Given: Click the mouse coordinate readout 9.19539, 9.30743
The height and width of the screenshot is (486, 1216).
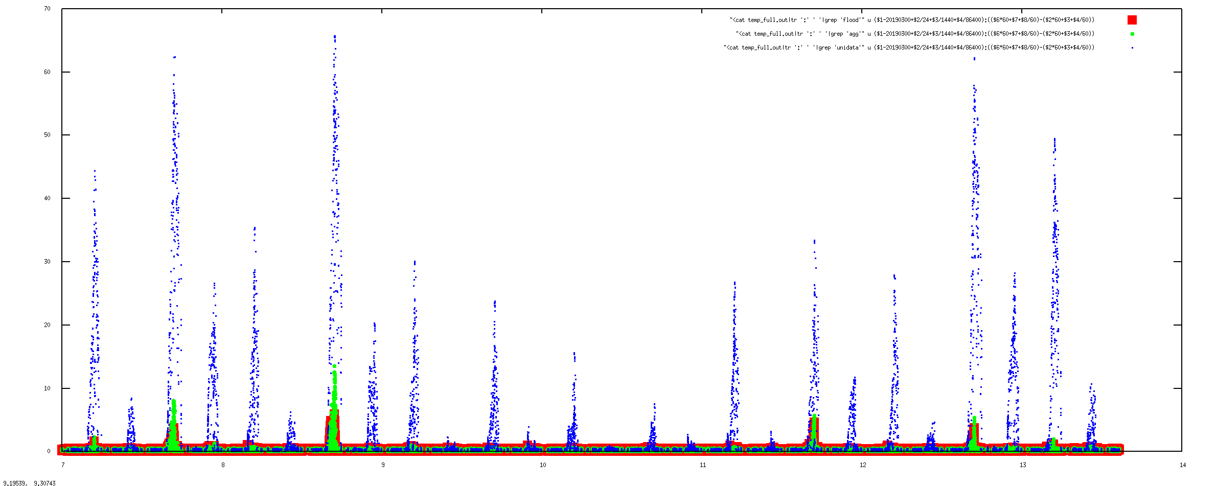Looking at the screenshot, I should coord(30,482).
